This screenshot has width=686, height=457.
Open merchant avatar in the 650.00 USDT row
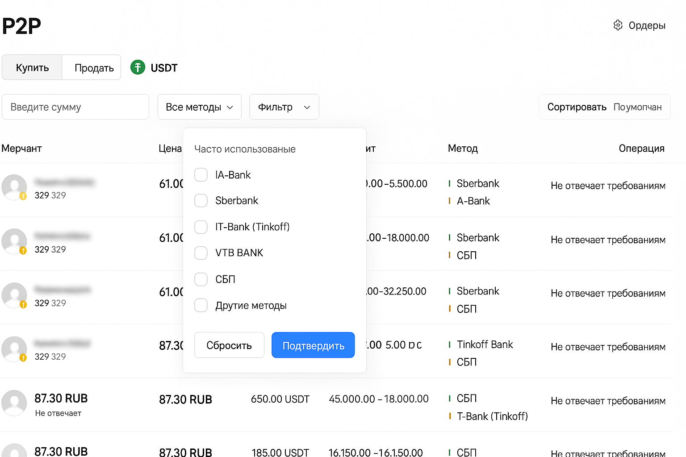point(14,403)
